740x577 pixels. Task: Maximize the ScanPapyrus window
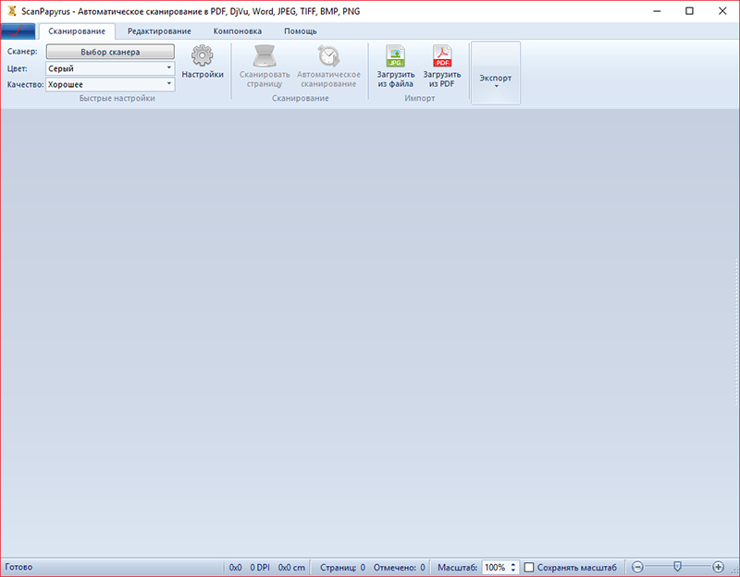pyautogui.click(x=689, y=11)
